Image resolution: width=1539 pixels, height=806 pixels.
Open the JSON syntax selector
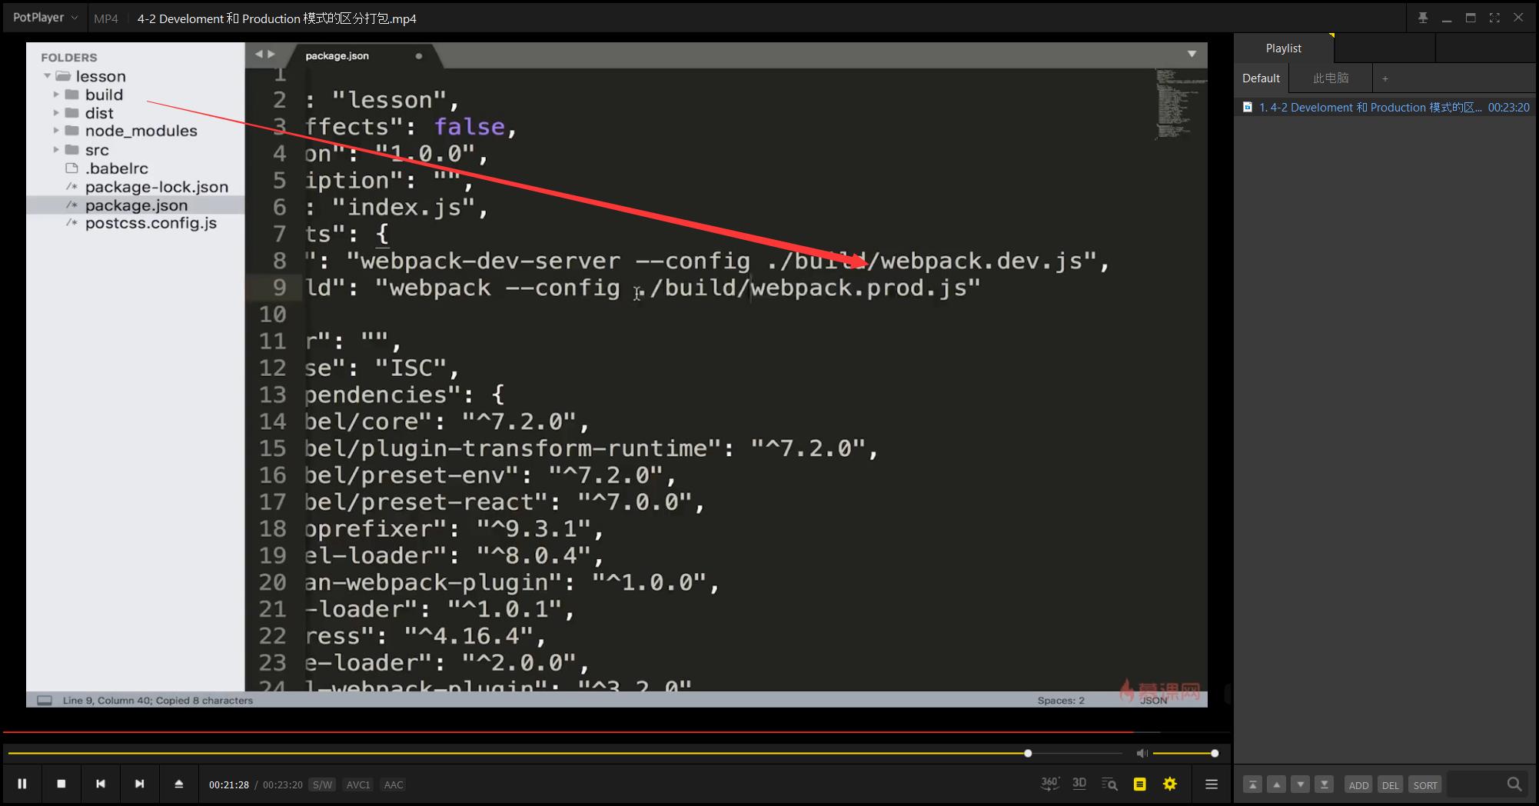[x=1153, y=701]
